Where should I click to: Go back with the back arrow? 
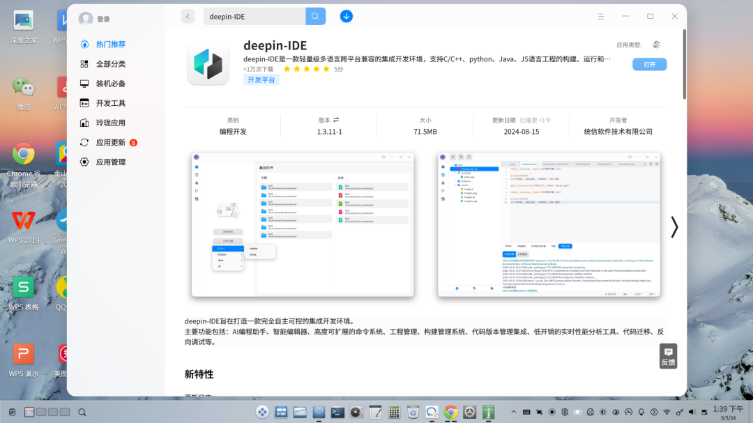pyautogui.click(x=188, y=16)
